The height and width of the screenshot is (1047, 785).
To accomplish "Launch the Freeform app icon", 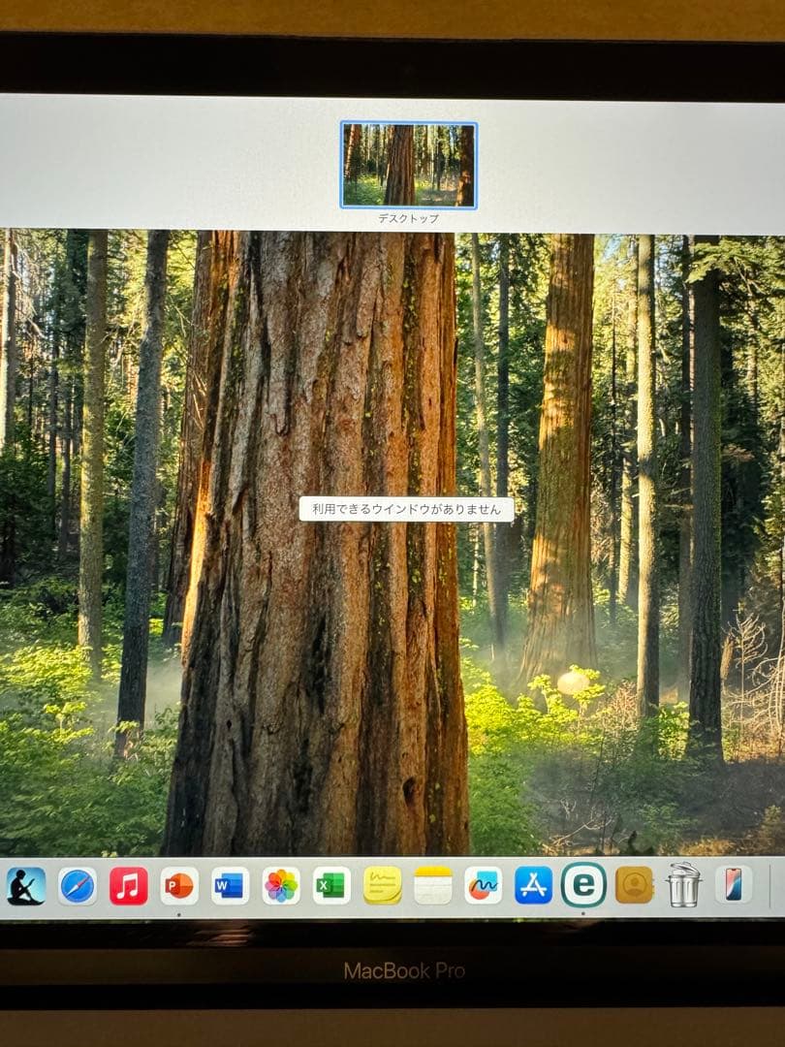I will (484, 885).
